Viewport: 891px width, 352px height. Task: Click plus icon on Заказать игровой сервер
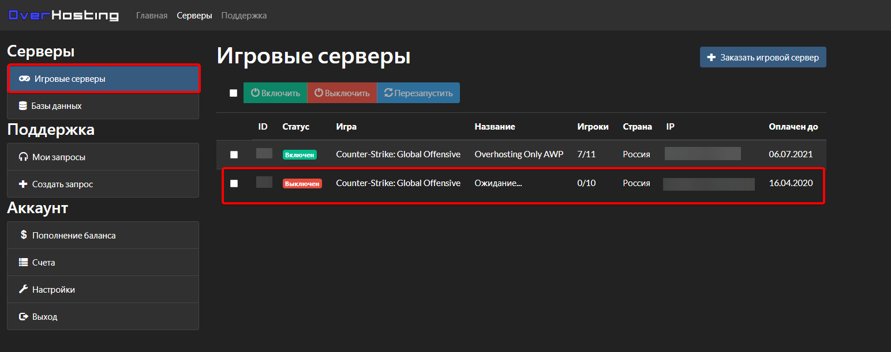click(x=712, y=57)
